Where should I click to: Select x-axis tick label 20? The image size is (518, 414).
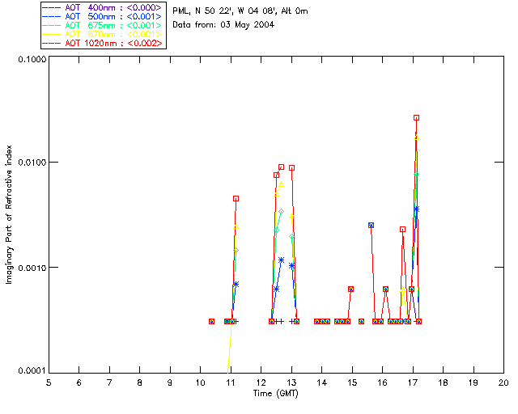pyautogui.click(x=503, y=382)
